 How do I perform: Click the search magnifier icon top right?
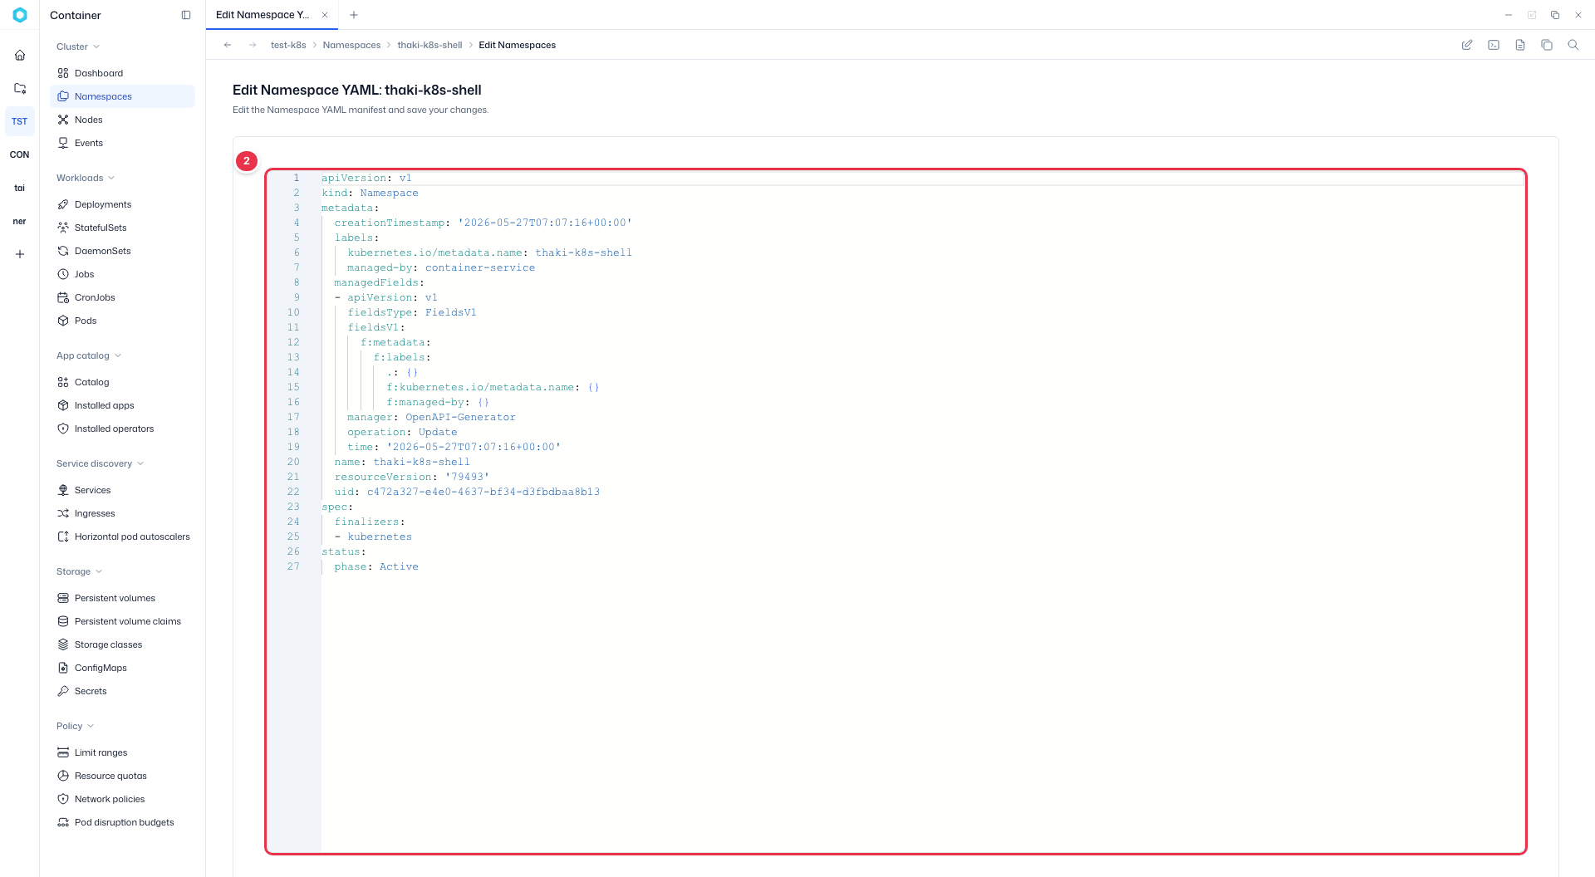1573,45
